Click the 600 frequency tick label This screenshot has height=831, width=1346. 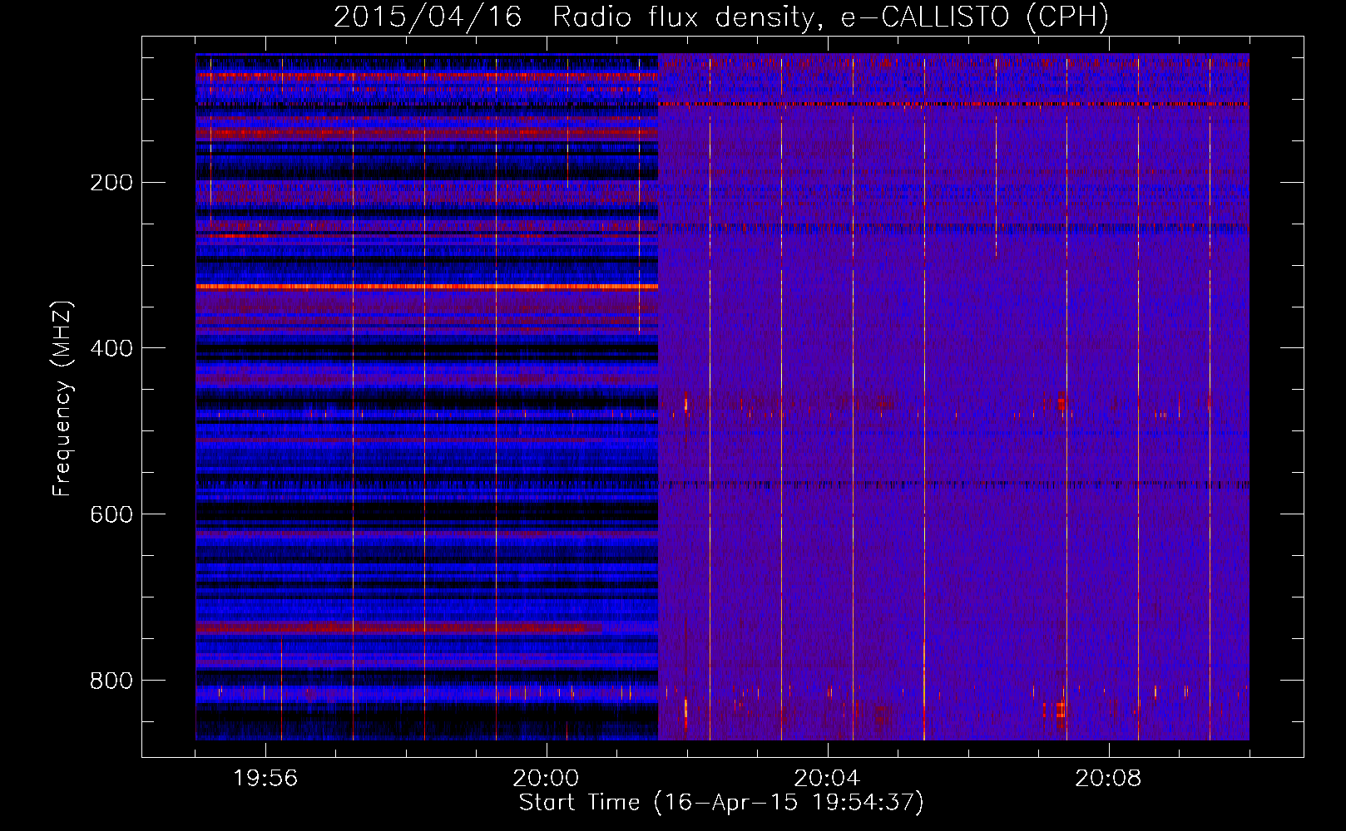111,514
